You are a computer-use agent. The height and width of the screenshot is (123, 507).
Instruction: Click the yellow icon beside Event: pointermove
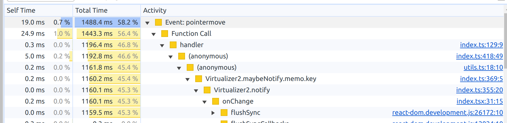tap(158, 22)
